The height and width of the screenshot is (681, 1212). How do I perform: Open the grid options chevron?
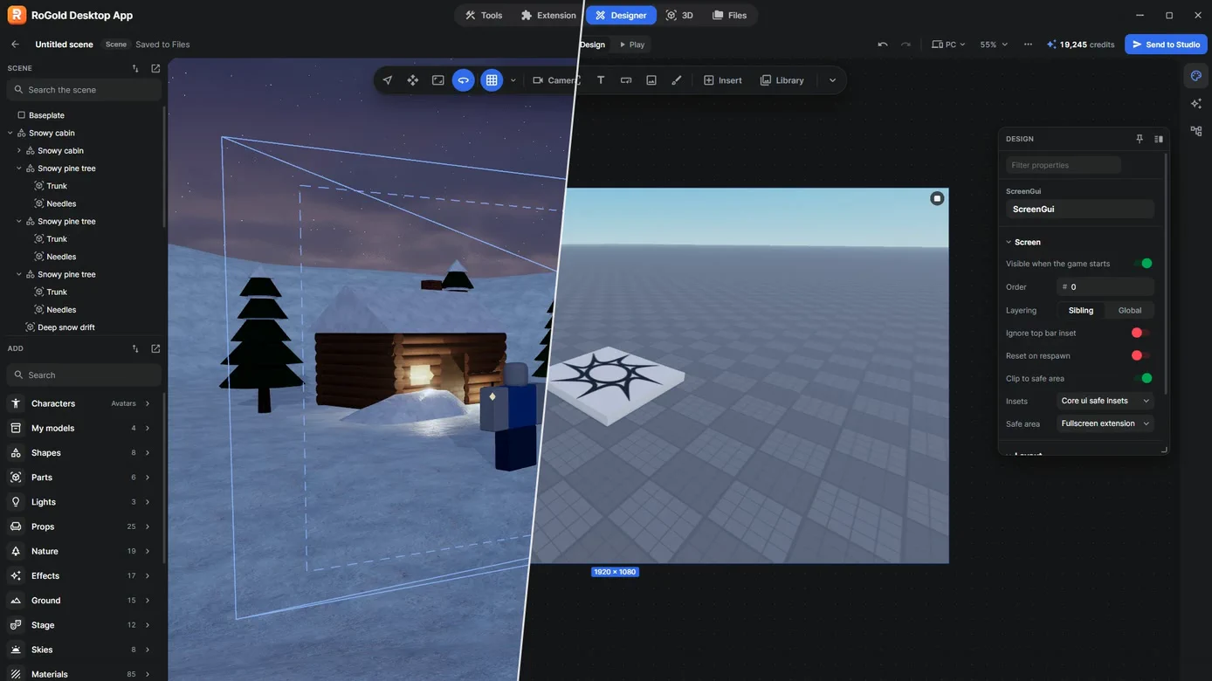[513, 80]
